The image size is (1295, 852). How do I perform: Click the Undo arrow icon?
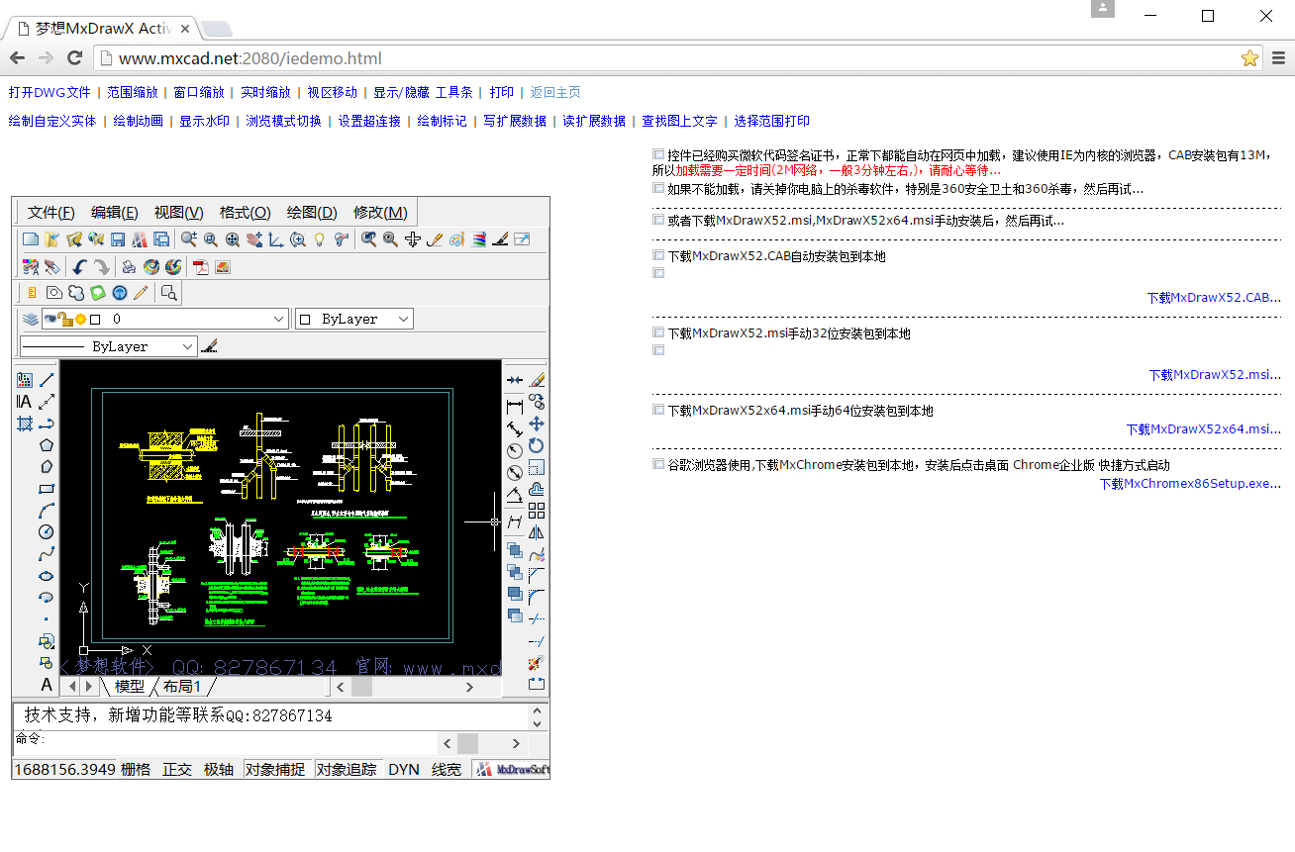point(79,267)
